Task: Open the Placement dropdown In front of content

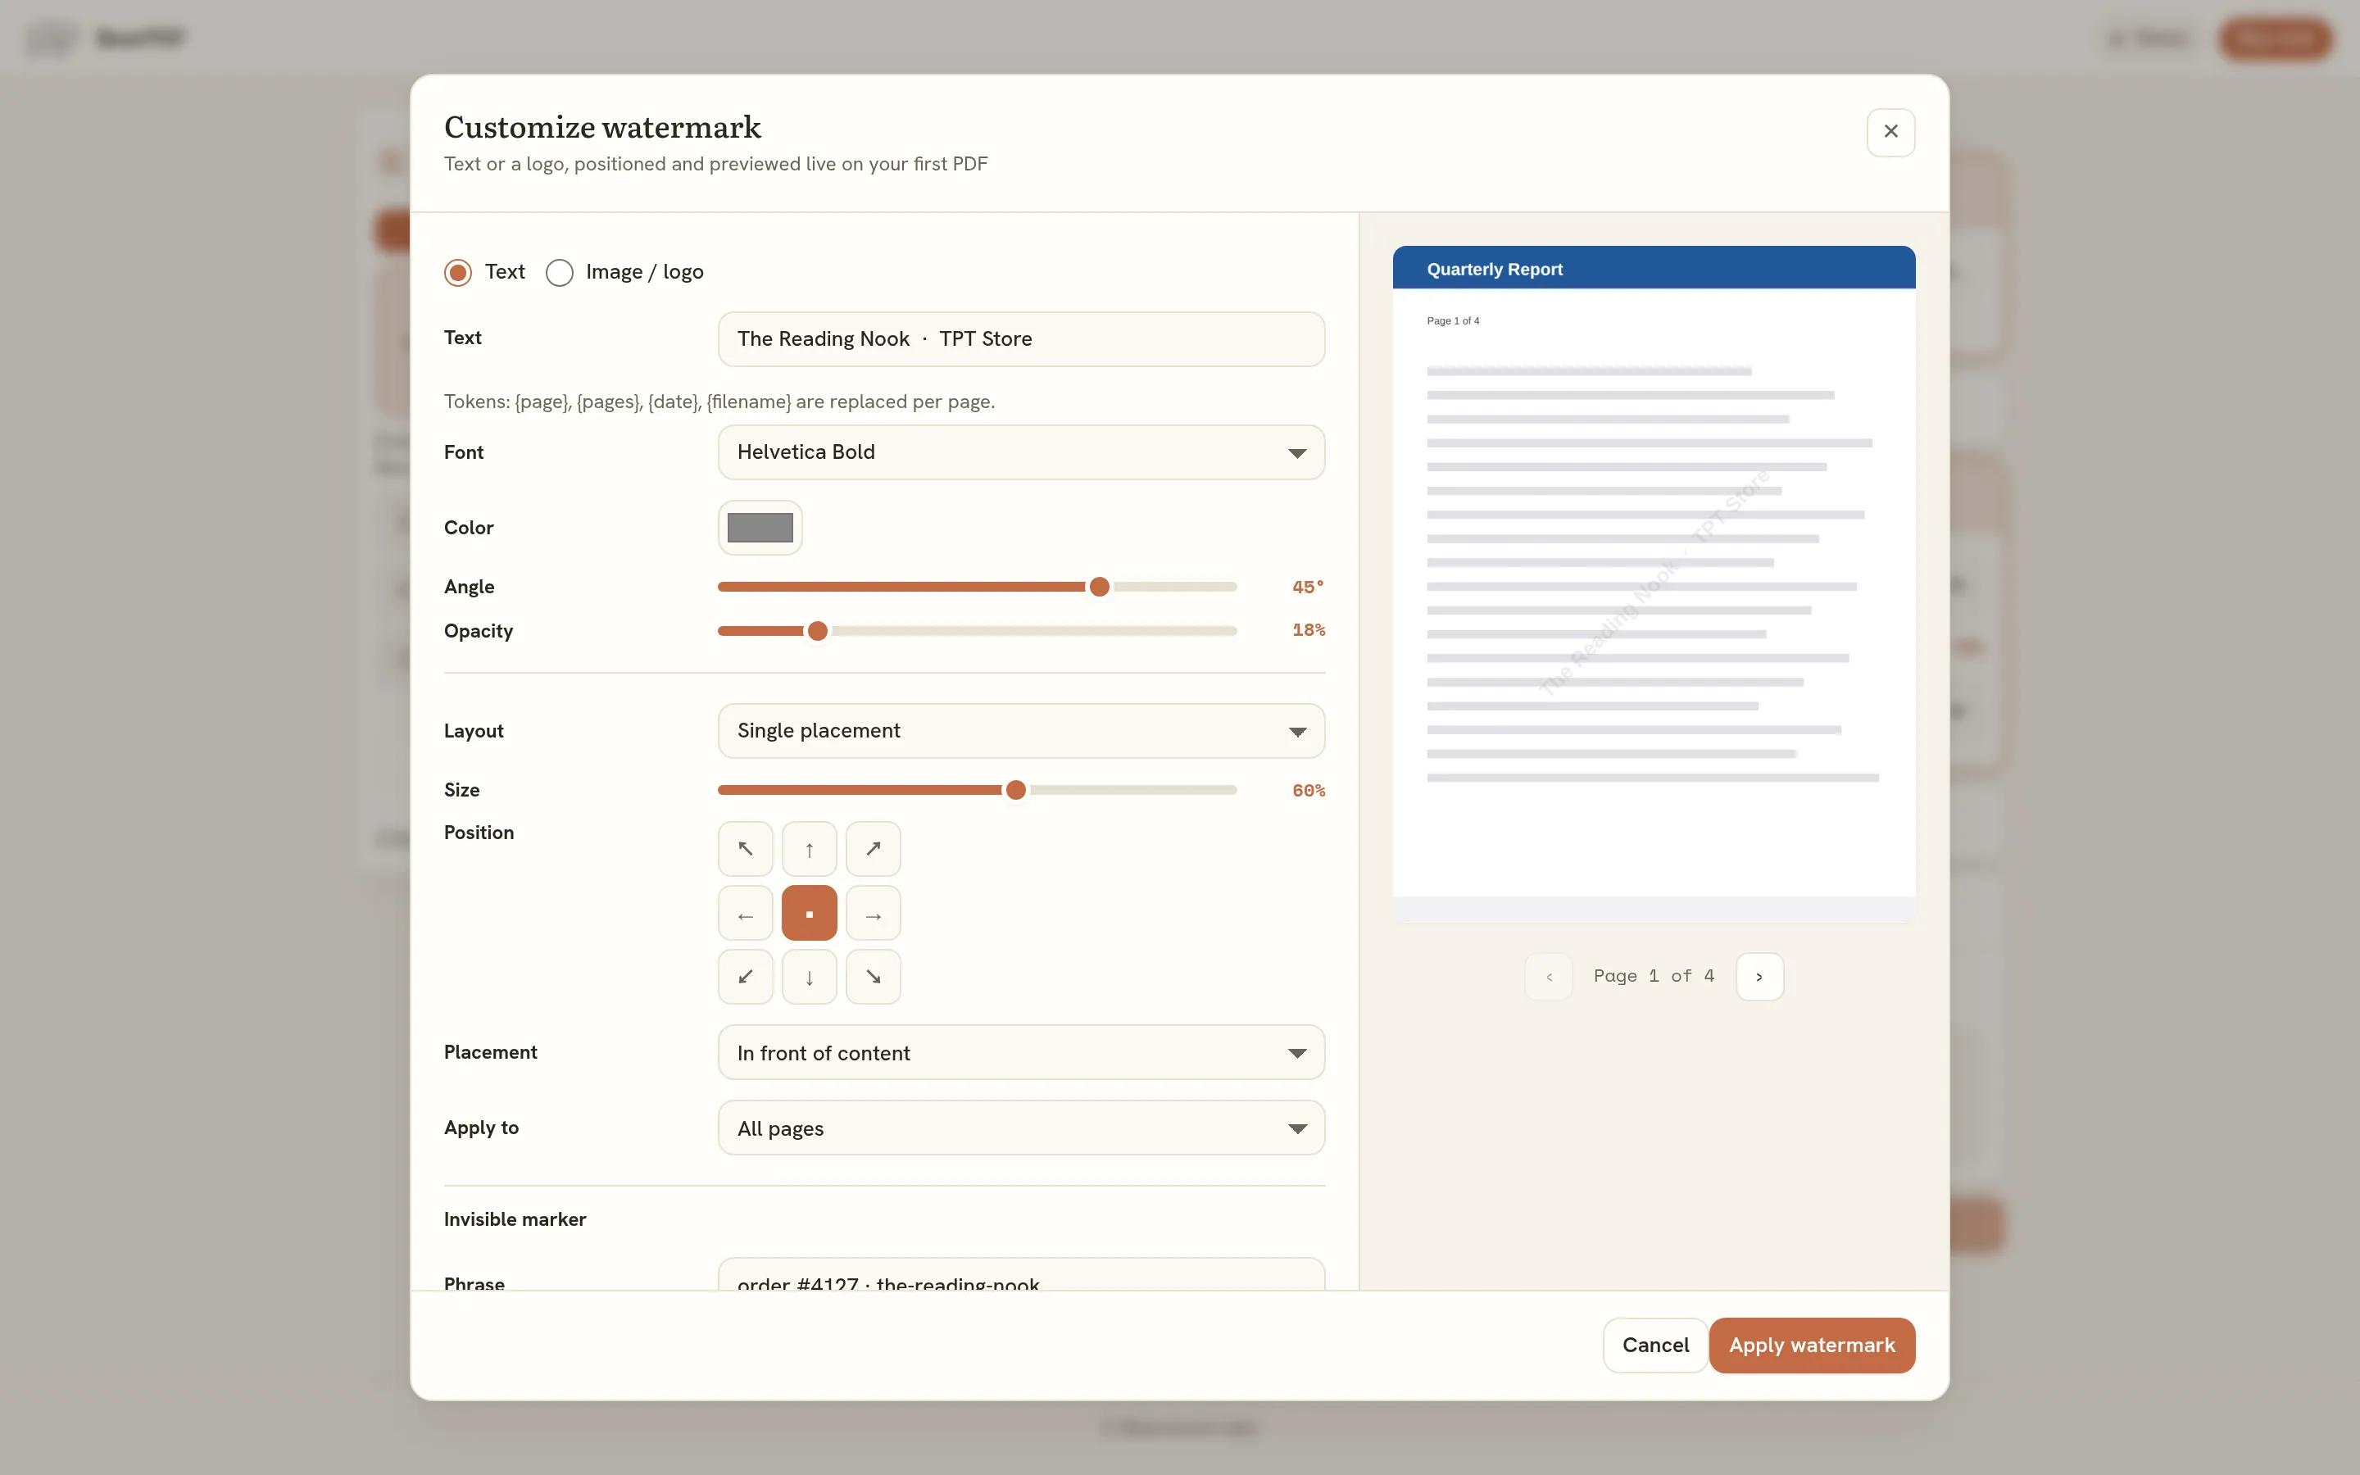Action: pos(1021,1053)
